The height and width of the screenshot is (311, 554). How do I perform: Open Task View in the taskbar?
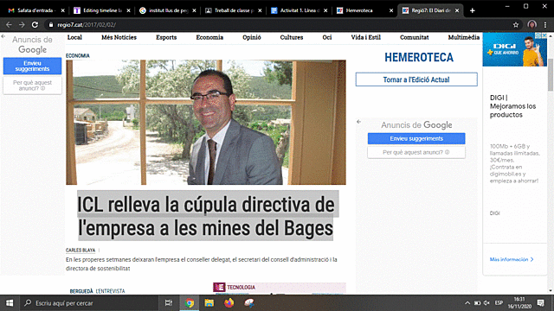click(x=169, y=303)
